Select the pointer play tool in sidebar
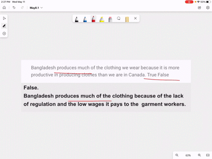Screen dimensions: 212x159 click(x=4, y=19)
